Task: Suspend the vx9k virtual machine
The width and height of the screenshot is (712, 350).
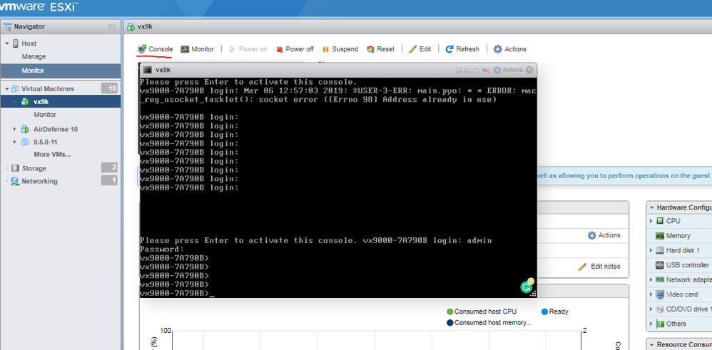Action: click(340, 49)
